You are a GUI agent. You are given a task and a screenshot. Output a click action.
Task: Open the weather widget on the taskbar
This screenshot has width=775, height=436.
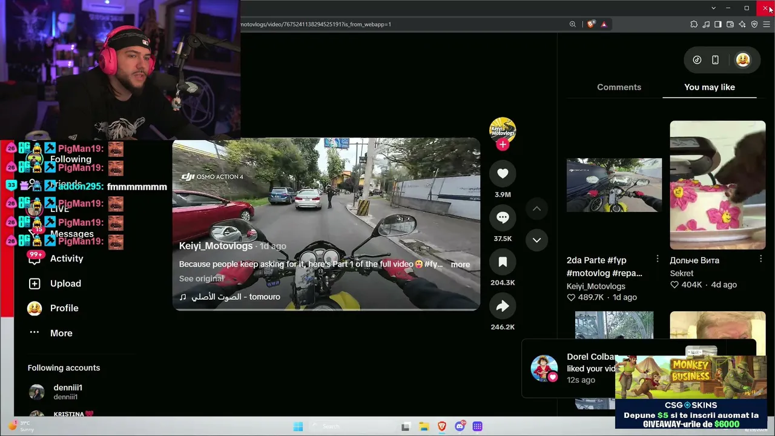point(21,426)
